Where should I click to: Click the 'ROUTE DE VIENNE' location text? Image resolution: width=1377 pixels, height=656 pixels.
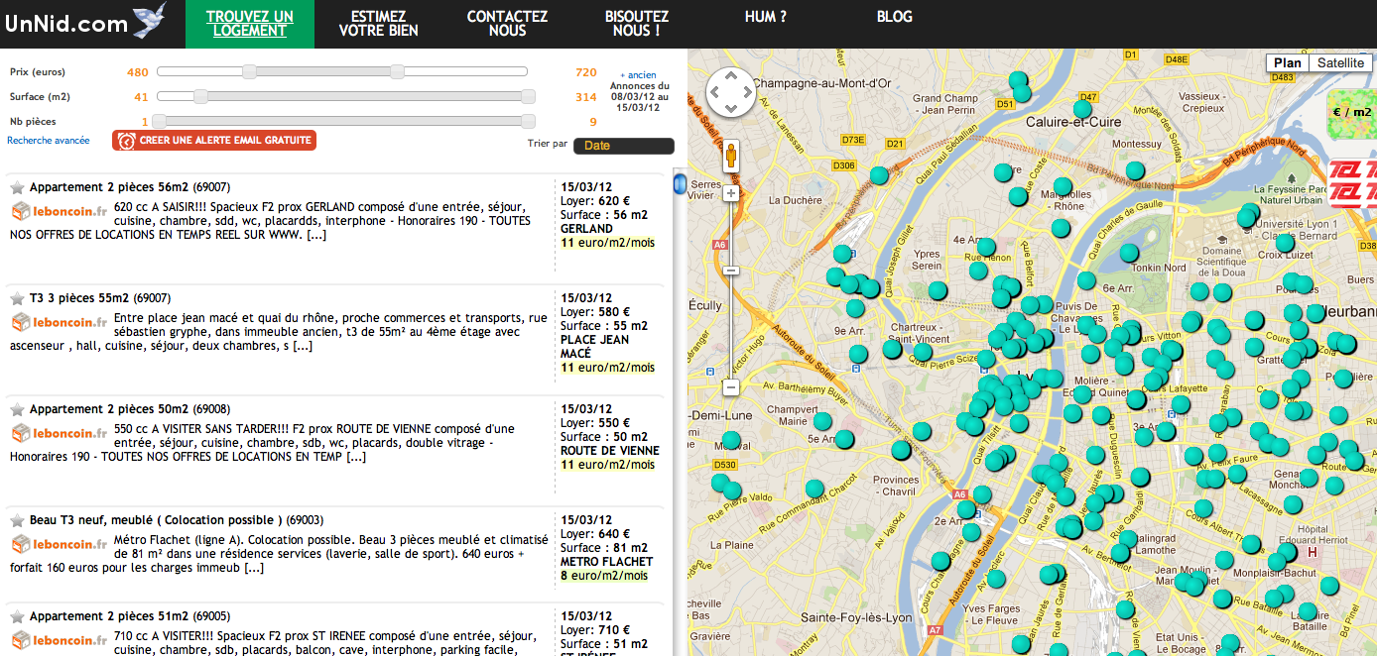pyautogui.click(x=610, y=451)
